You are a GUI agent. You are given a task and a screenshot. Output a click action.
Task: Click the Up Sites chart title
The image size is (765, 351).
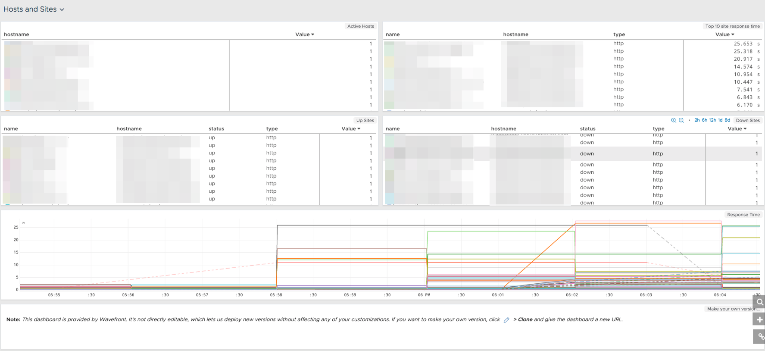[365, 120]
